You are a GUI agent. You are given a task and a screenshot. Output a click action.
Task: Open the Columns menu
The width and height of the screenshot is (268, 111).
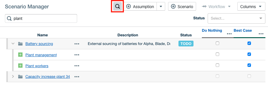pyautogui.click(x=251, y=6)
